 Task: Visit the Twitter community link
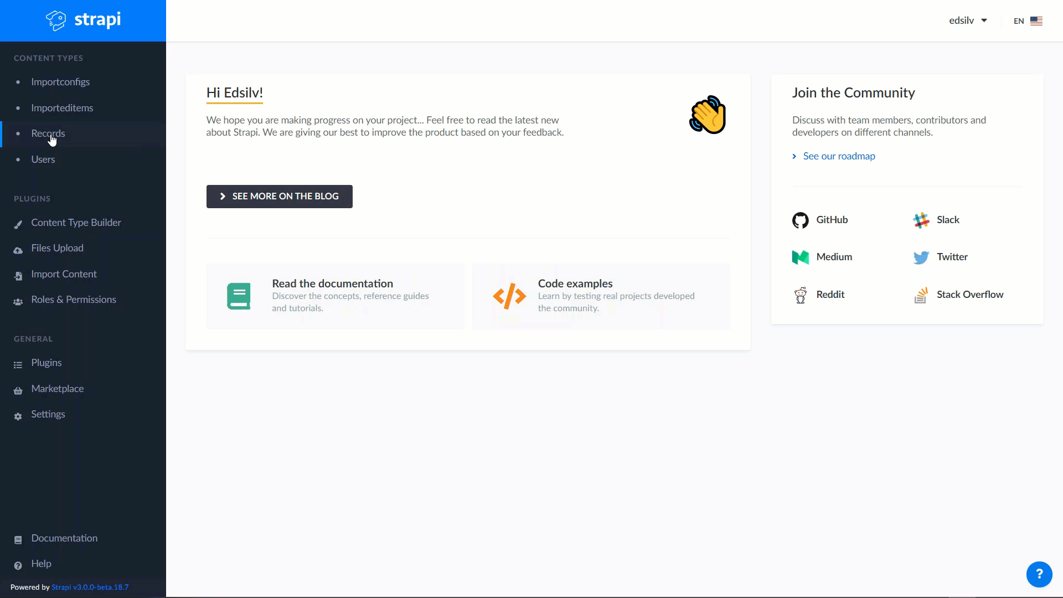[940, 257]
